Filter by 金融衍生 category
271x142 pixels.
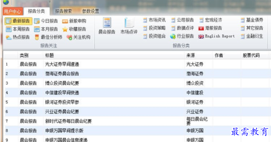(x=252, y=36)
